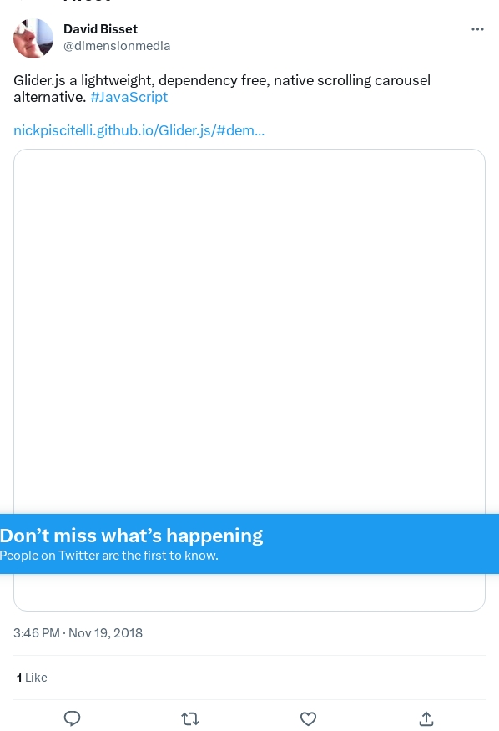Click the partially visible Tweet page header
This screenshot has height=731, width=499.
tap(88, 2)
